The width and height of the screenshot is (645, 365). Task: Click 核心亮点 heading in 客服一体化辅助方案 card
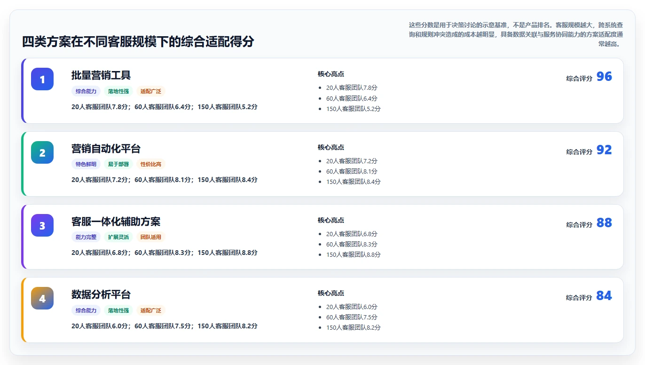(331, 220)
